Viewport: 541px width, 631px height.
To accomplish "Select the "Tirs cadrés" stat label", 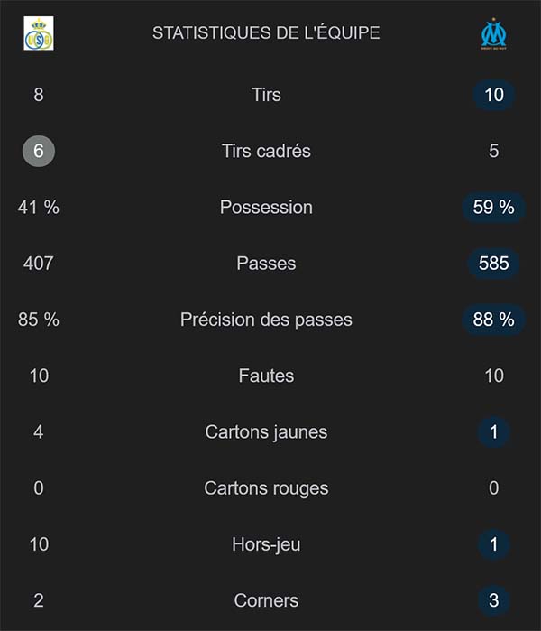I will click(x=266, y=151).
